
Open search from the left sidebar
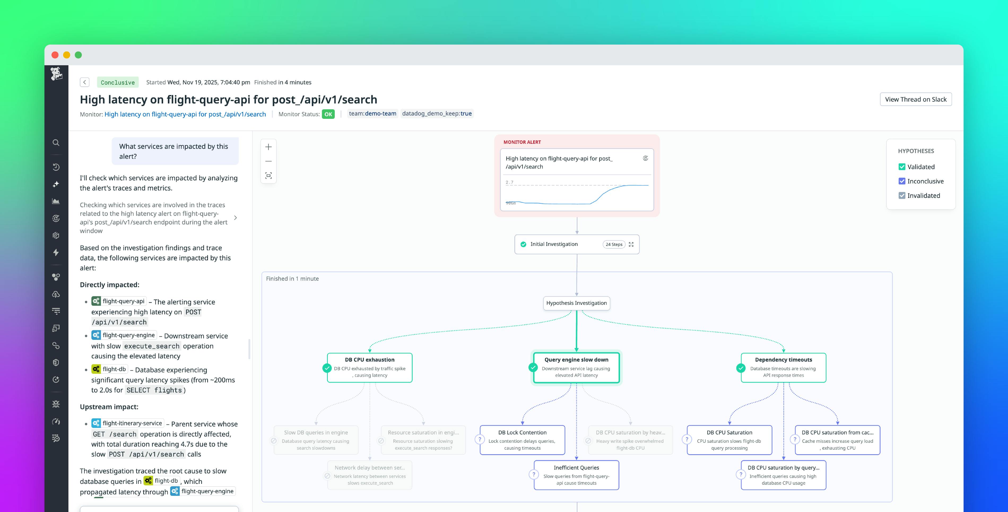point(56,143)
